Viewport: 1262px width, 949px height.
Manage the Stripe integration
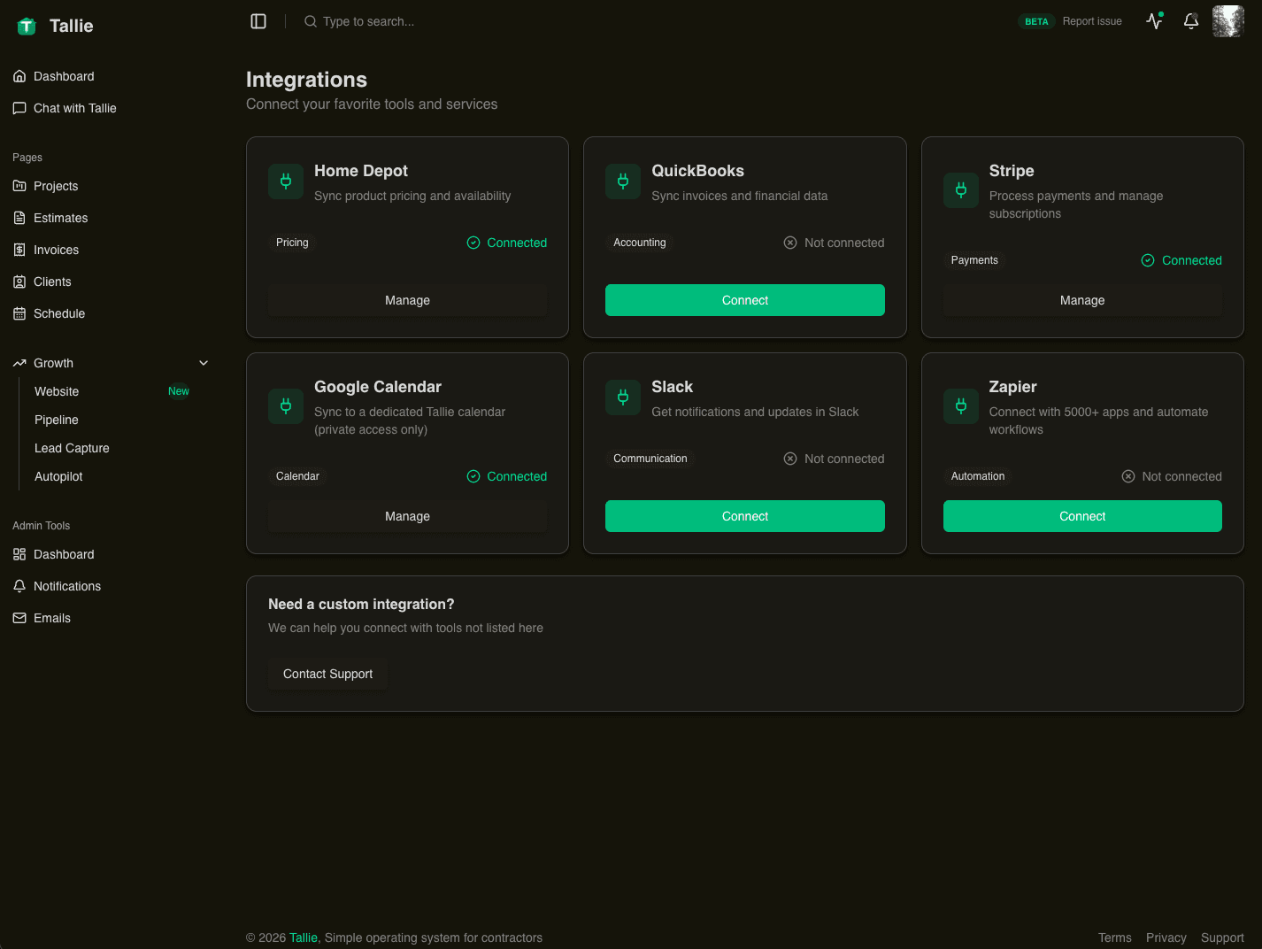1082,300
